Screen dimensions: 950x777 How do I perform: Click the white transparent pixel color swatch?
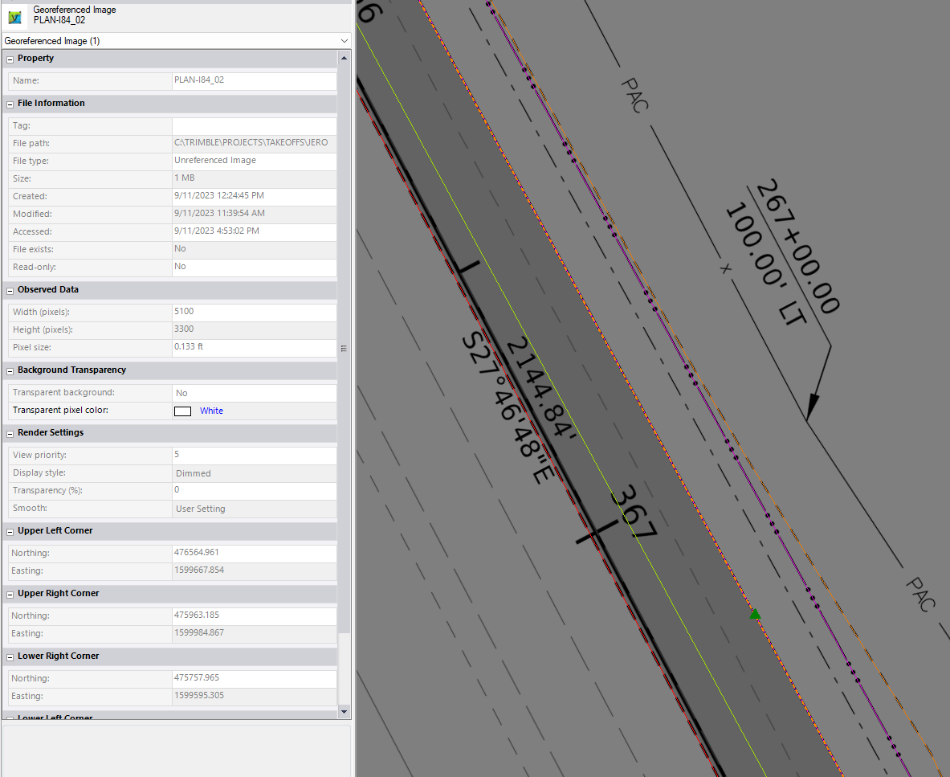click(x=182, y=411)
